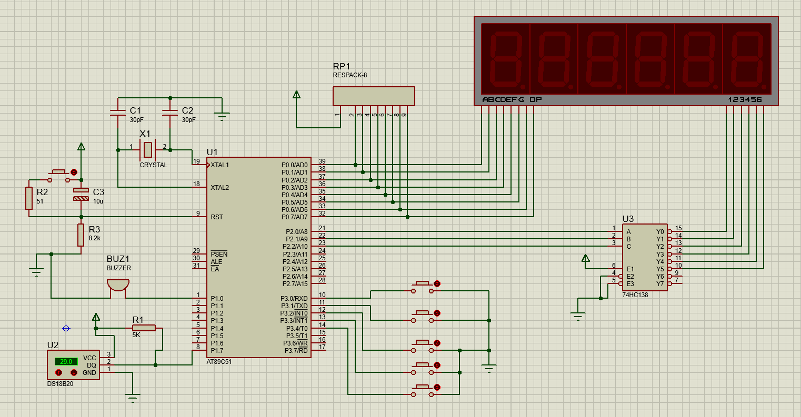
Task: Click the P2.7/A15 pin label
Action: click(x=295, y=283)
